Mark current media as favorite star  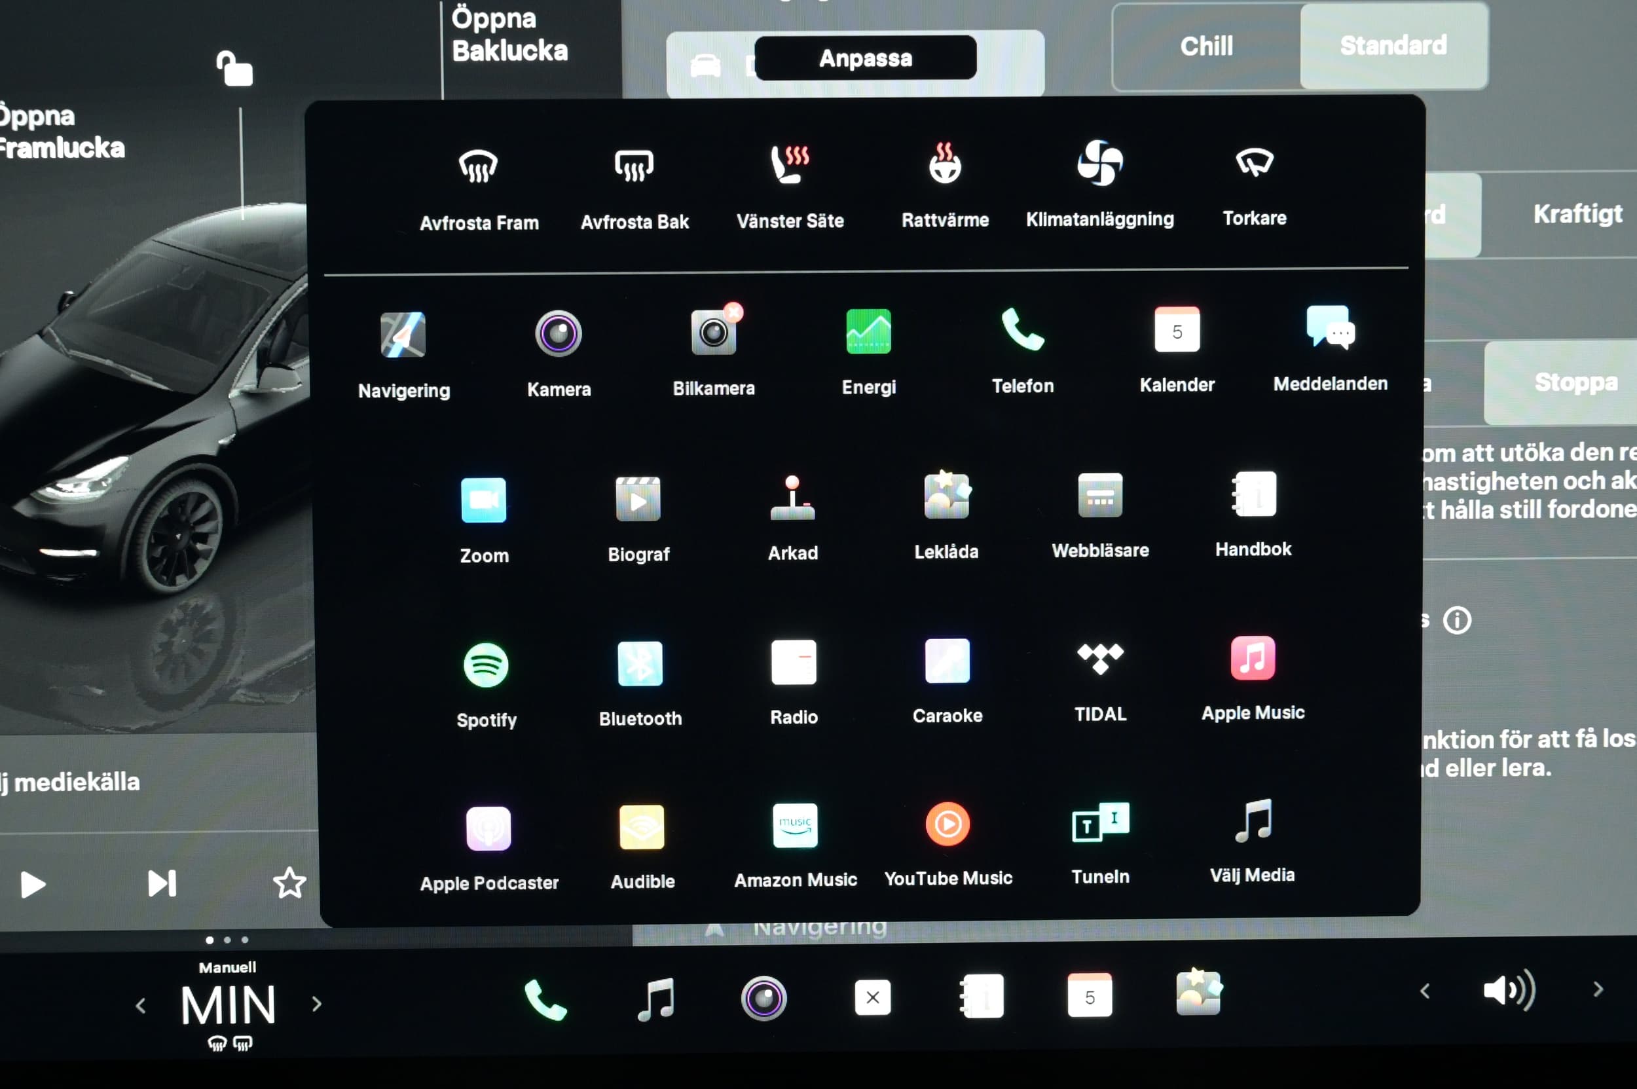(x=289, y=883)
